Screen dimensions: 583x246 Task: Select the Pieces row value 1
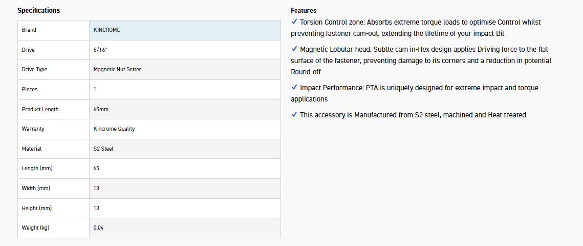pyautogui.click(x=95, y=89)
